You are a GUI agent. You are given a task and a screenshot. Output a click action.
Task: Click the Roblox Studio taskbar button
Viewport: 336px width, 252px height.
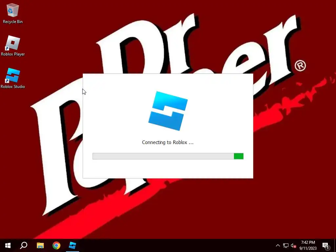coord(73,245)
